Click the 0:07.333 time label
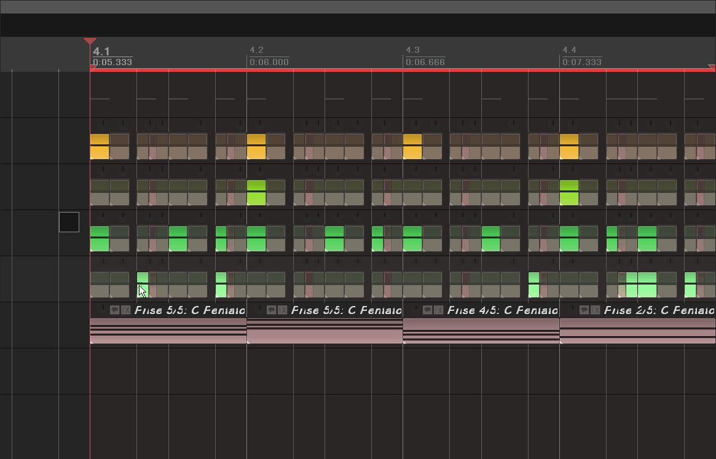Viewport: 716px width, 459px height. (x=582, y=62)
